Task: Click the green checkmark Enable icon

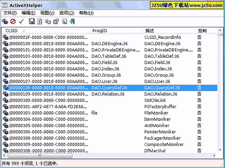Action: click(x=21, y=22)
